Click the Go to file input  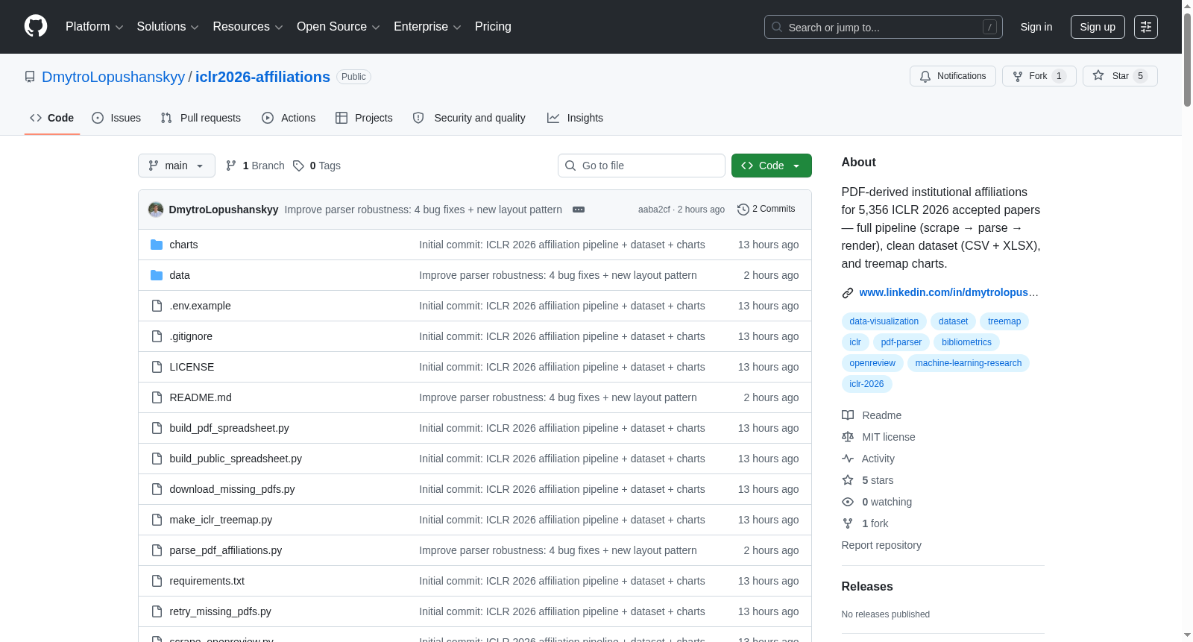pos(641,166)
